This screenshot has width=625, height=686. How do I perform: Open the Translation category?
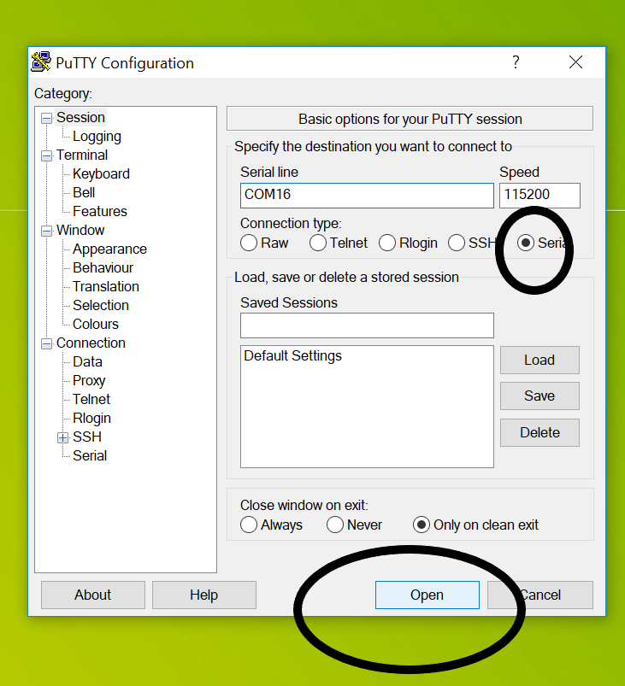[x=106, y=287]
